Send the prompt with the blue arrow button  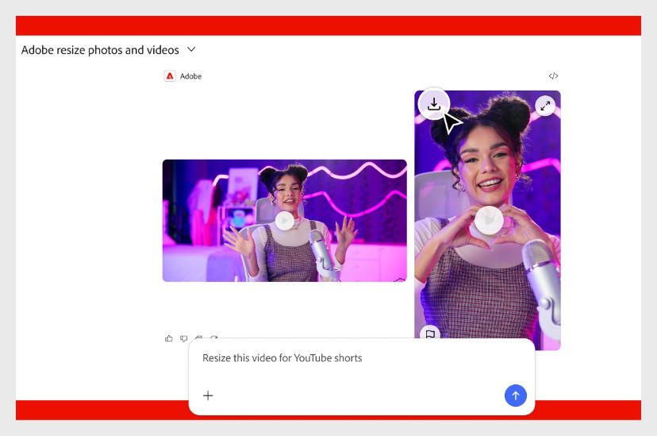(516, 395)
